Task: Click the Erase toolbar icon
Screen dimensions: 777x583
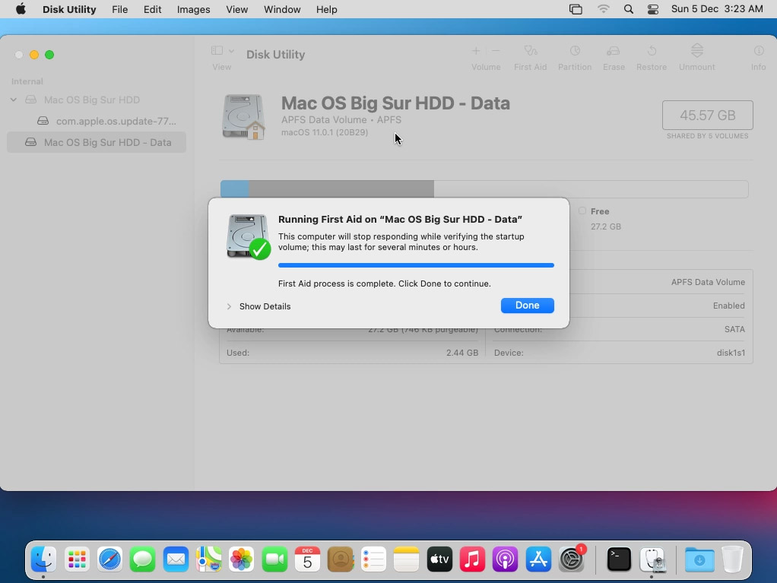Action: (614, 51)
